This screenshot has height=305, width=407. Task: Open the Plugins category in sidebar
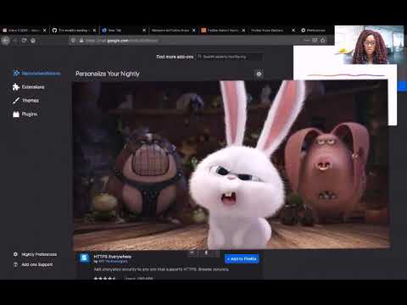pos(25,114)
